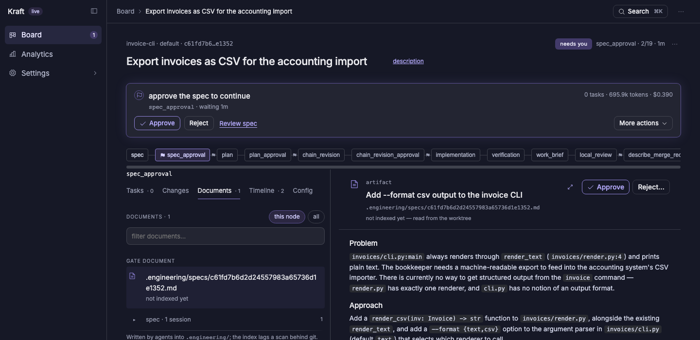The width and height of the screenshot is (700, 340).
Task: Open the Review spec link
Action: coord(238,123)
